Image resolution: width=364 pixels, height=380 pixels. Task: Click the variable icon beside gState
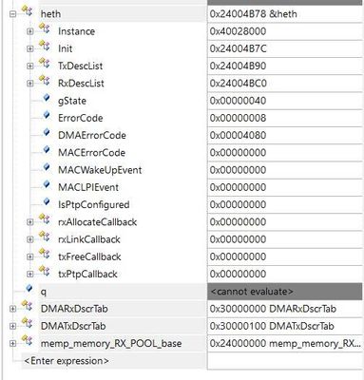coord(47,98)
